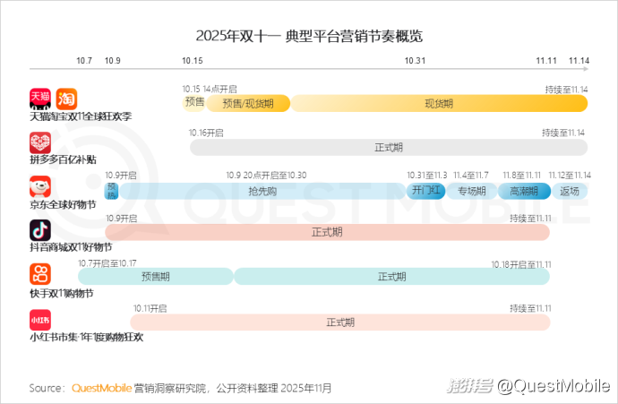This screenshot has width=618, height=404.
Task: Click the orange Kuaishou logo icon
Action: point(40,273)
